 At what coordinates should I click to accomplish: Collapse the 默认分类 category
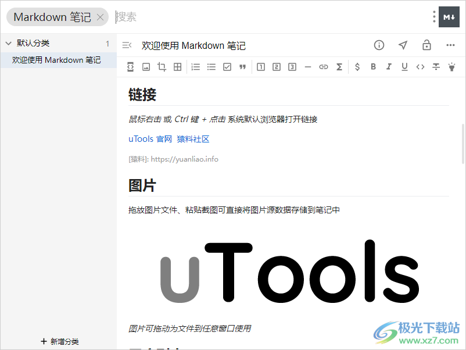[8, 44]
